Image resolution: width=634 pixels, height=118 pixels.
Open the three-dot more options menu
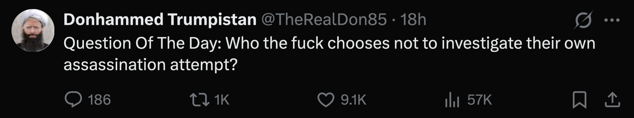(612, 20)
